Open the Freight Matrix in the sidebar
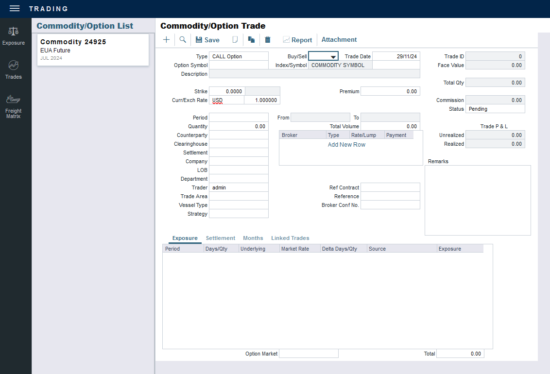The image size is (550, 374). pyautogui.click(x=14, y=107)
